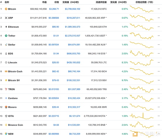Click NEM price $0.060988
This screenshot has width=162, height=138.
pos(54,134)
